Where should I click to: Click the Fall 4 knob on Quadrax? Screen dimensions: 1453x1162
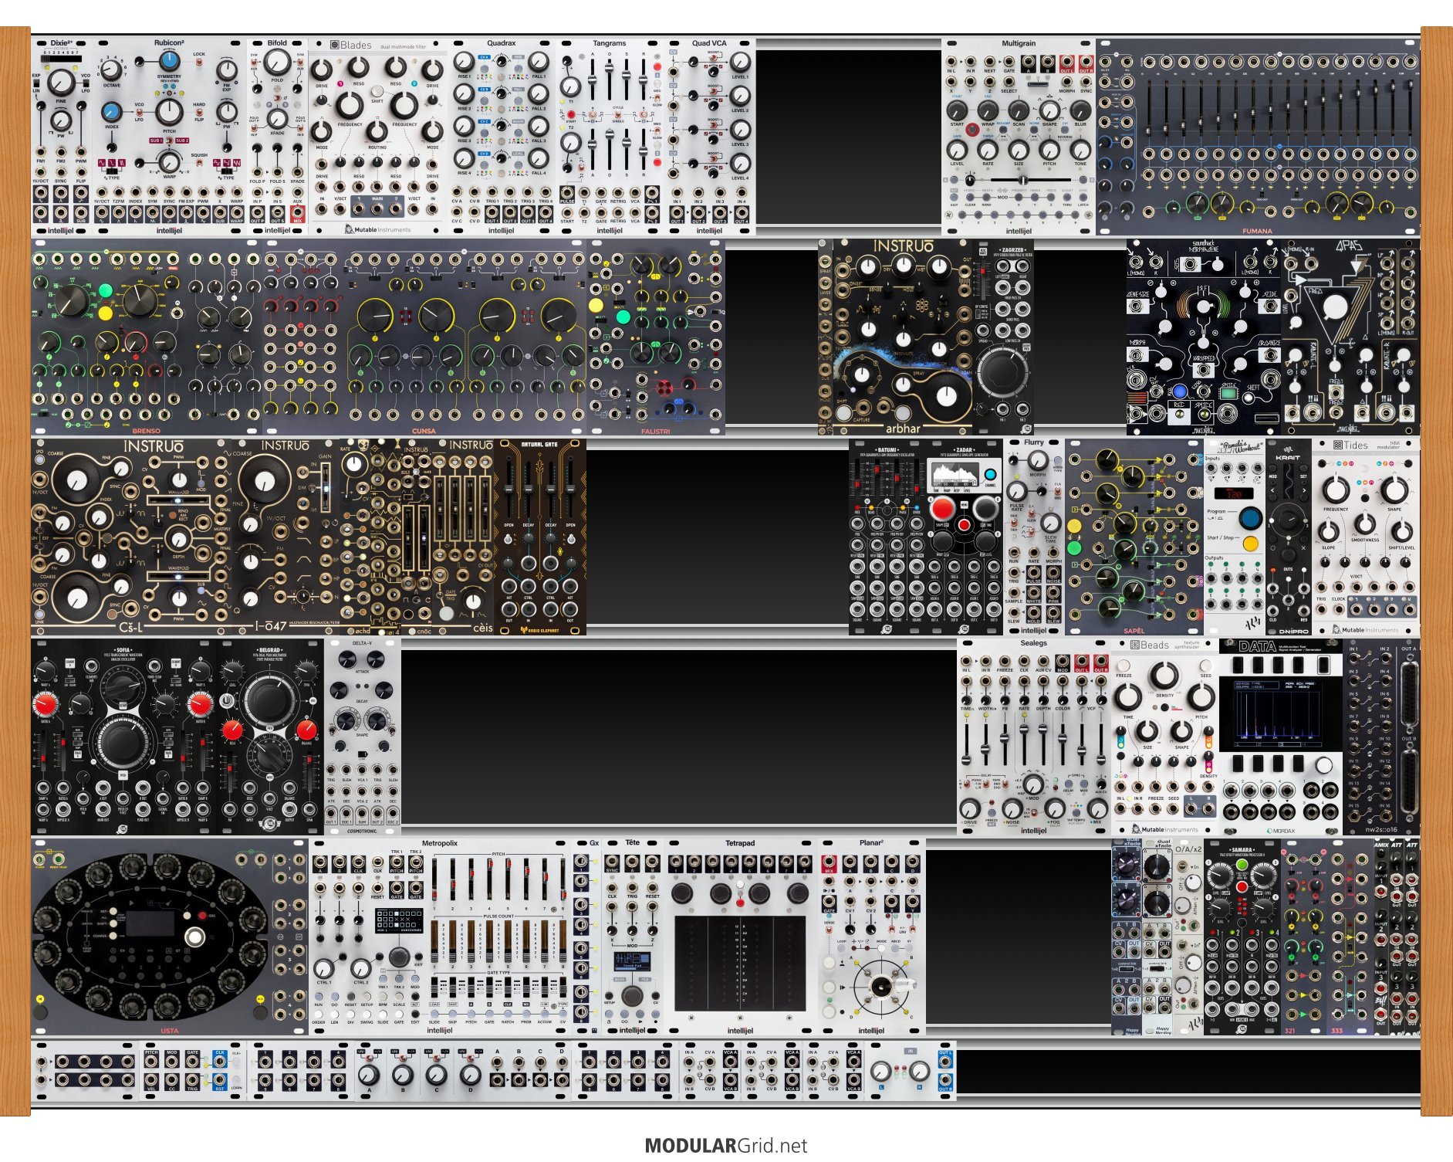[539, 158]
